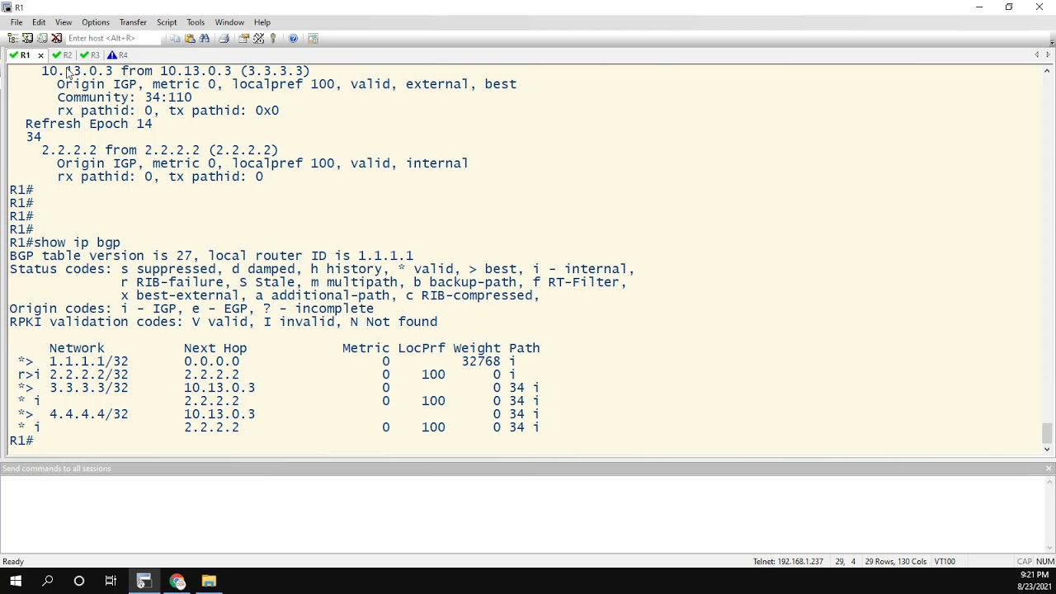The width and height of the screenshot is (1056, 594).
Task: Click the SecureCRT taskbar icon
Action: (x=144, y=581)
